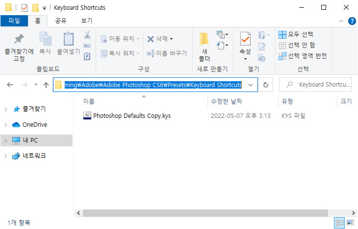This screenshot has width=358, height=229.
Task: Go up one folder level arrow
Action: [x=46, y=85]
